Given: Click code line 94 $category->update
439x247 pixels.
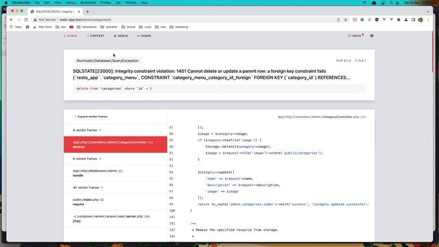Looking at the screenshot, I should [216, 172].
